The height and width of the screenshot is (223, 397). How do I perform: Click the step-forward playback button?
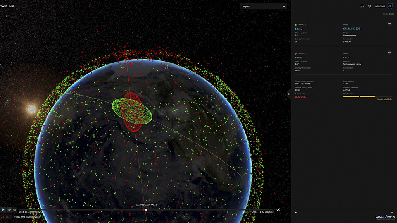pyautogui.click(x=9, y=209)
